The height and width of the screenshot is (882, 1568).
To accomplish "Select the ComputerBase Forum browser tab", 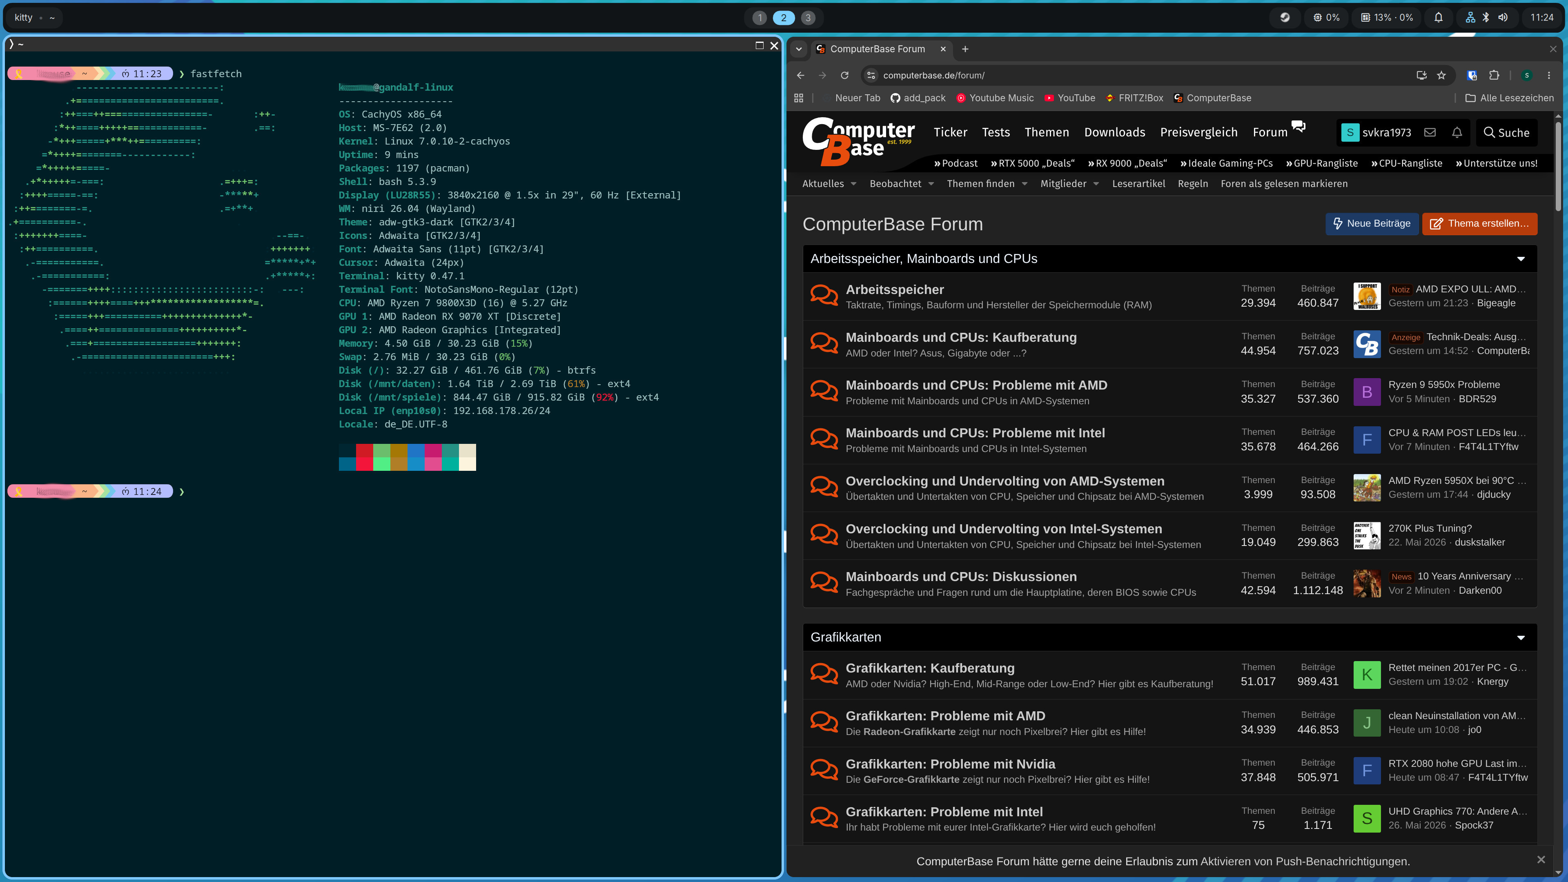I will pos(882,49).
